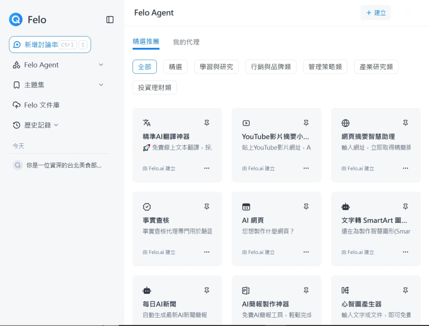Select the 管理策略類 filter
Viewport: 429px width, 326px height.
click(325, 66)
